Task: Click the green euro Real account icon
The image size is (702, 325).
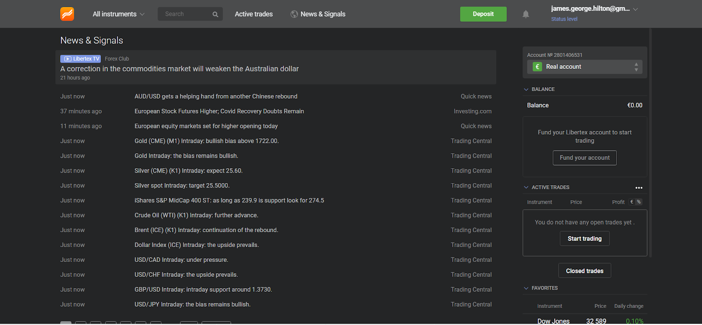Action: [x=537, y=67]
